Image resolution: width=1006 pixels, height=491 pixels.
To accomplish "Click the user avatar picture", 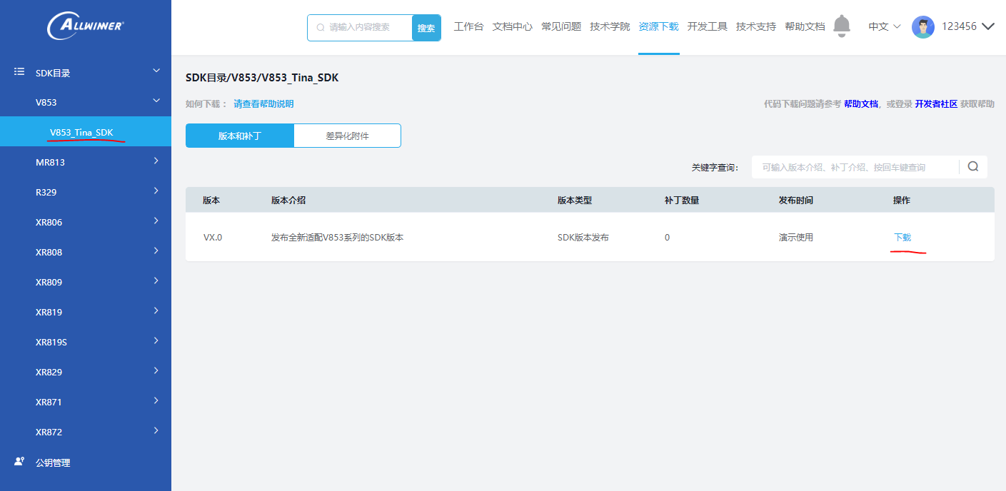I will 922,27.
